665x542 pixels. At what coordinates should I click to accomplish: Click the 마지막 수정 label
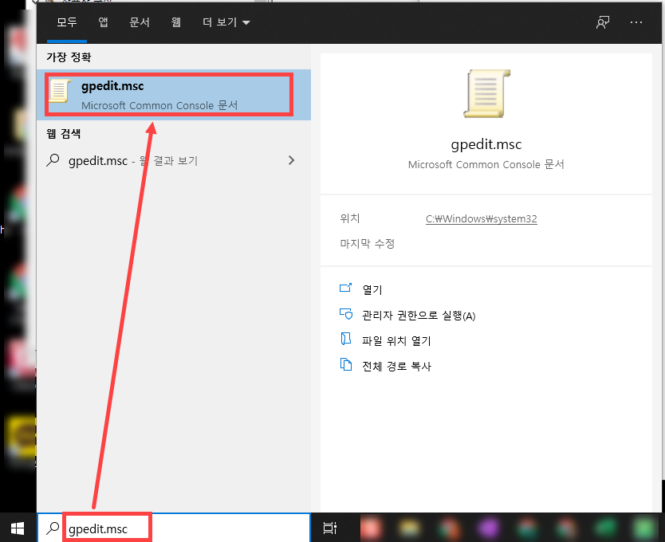pyautogui.click(x=368, y=243)
